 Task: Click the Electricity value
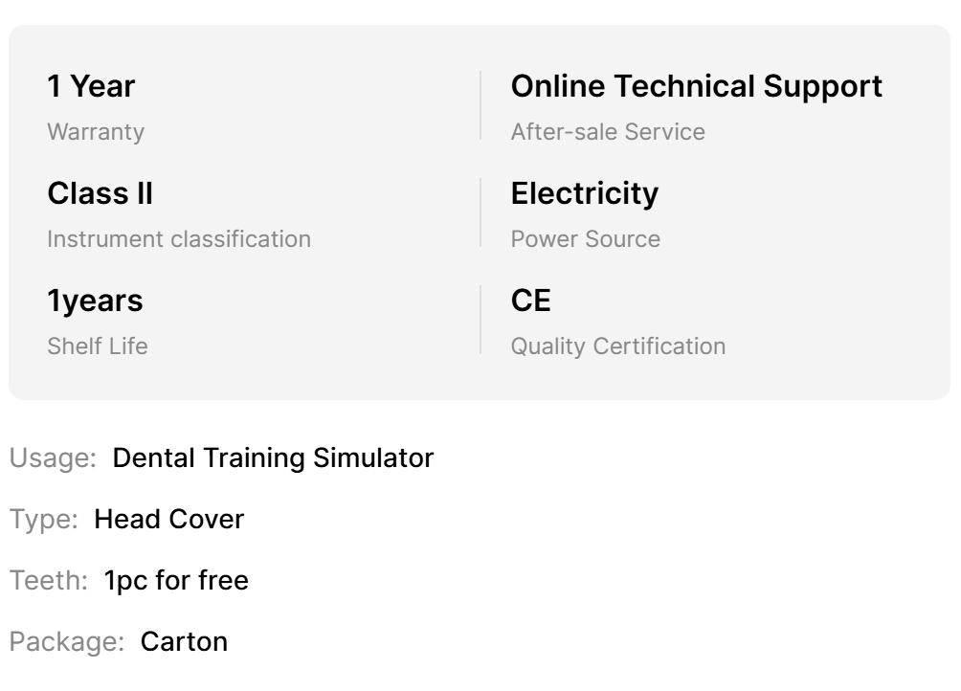point(584,193)
